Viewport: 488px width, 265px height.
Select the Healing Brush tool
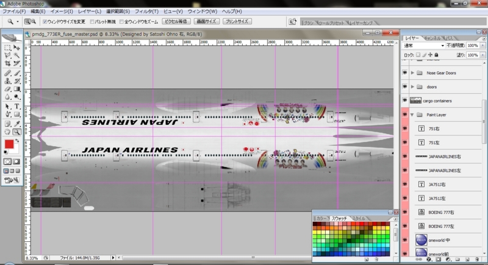point(7,73)
